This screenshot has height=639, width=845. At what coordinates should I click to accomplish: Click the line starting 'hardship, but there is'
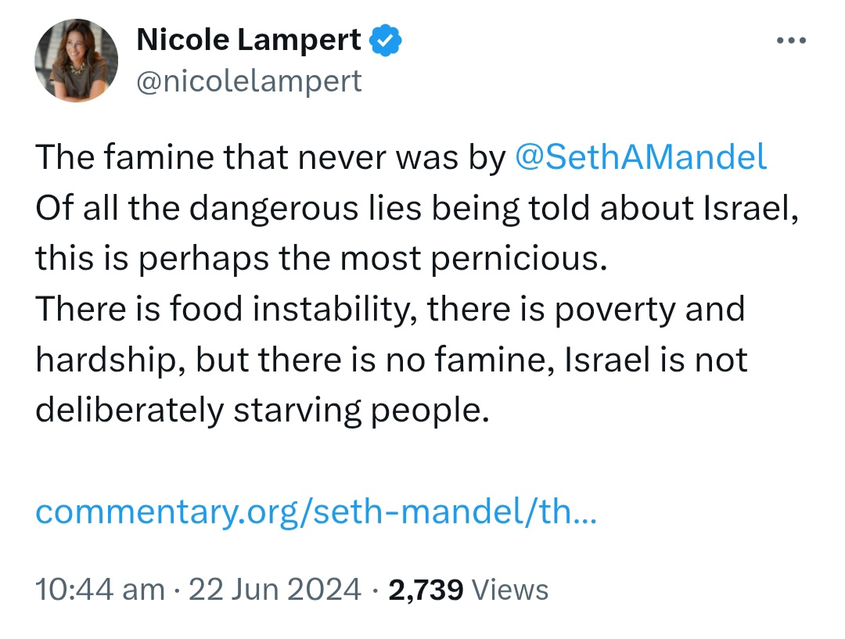[x=391, y=360]
